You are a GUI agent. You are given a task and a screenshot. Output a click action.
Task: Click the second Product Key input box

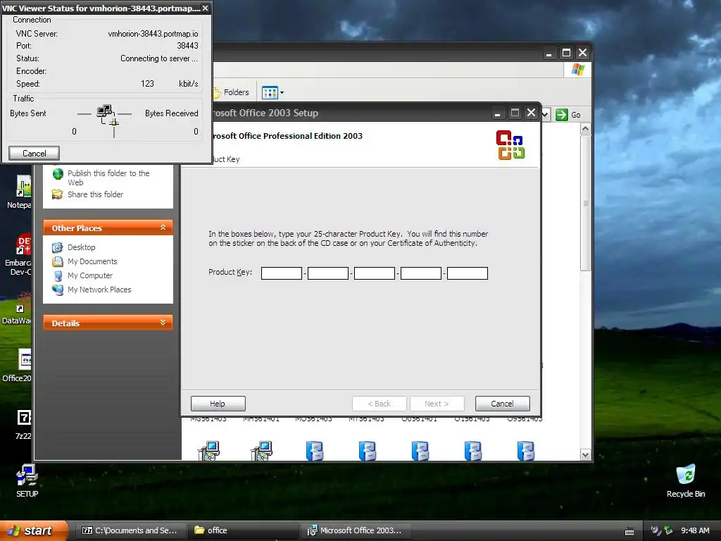click(328, 273)
